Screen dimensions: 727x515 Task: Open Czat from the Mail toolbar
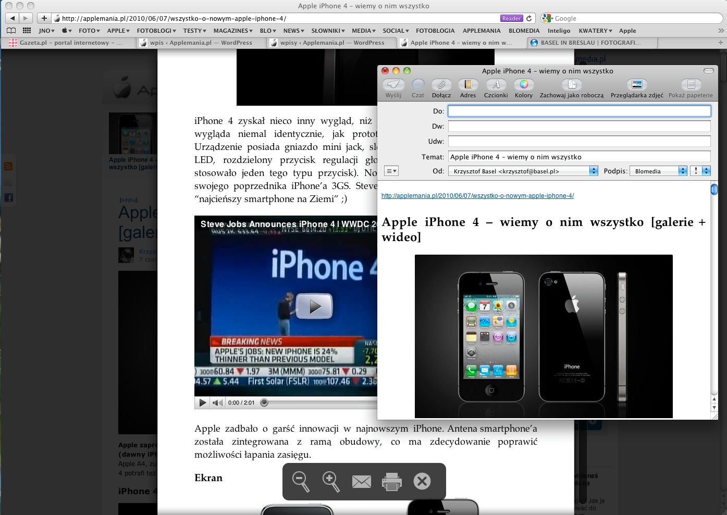pos(418,88)
